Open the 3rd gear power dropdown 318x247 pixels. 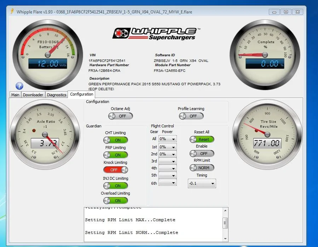pos(168,161)
